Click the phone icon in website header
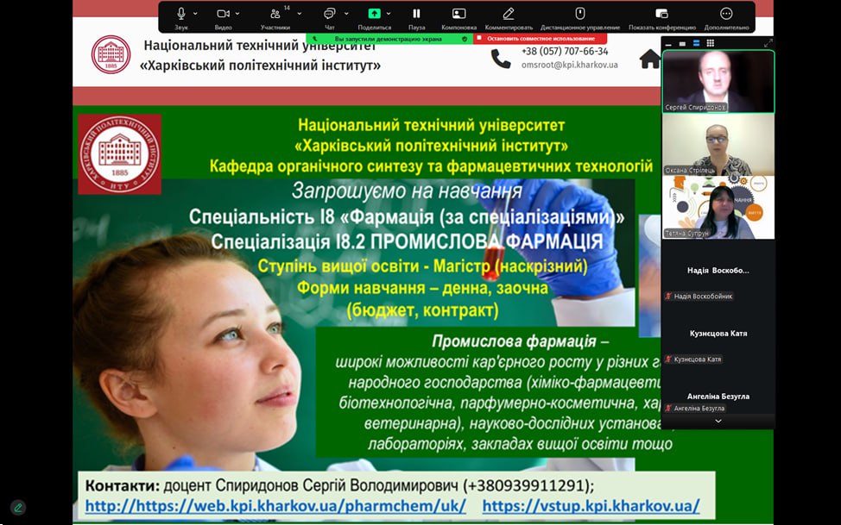841x525 pixels. pos(501,59)
